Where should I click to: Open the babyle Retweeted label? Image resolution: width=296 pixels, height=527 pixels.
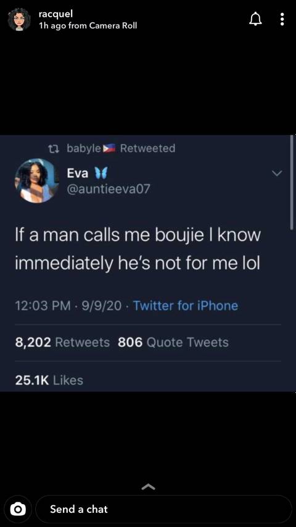[x=121, y=148]
